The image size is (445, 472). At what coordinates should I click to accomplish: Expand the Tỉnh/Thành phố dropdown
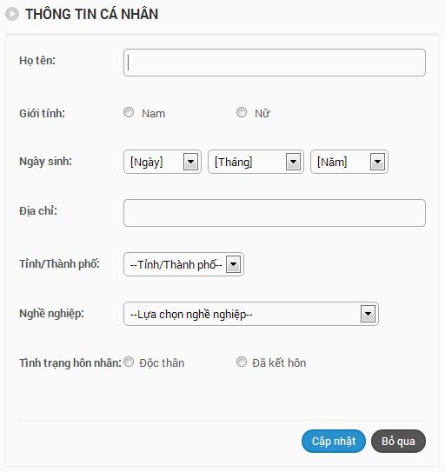click(183, 264)
